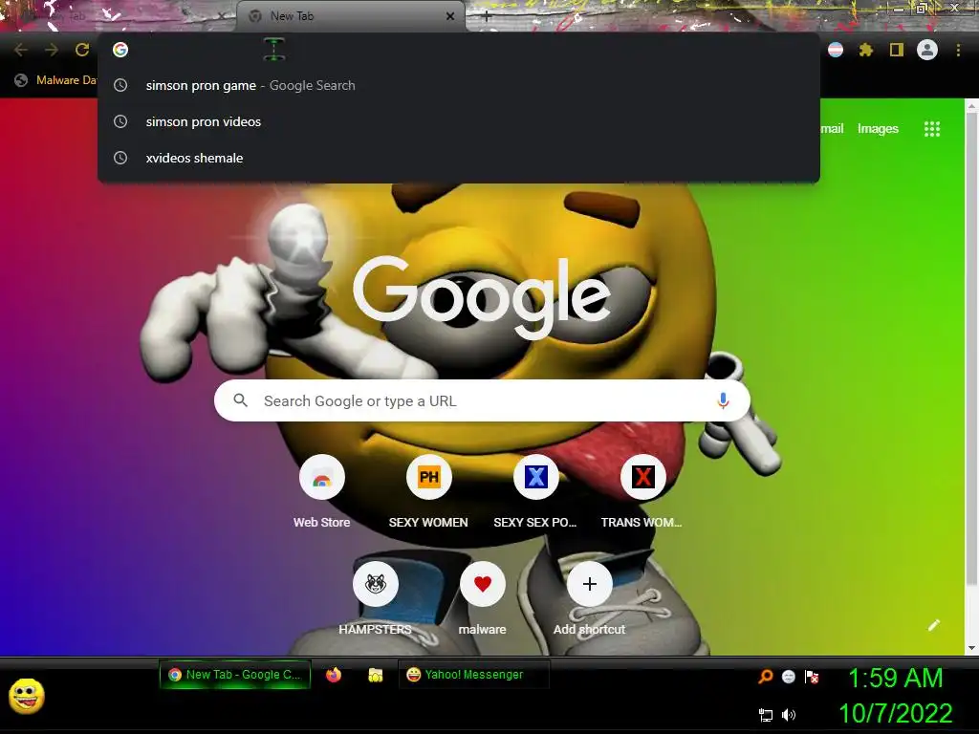
Task: Customize this page with the pencil icon
Action: tap(933, 625)
